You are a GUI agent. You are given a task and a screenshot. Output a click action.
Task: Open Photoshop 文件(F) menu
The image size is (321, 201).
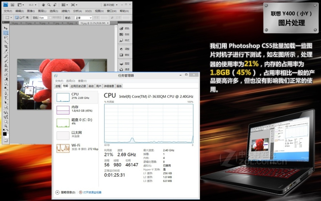click(x=8, y=11)
